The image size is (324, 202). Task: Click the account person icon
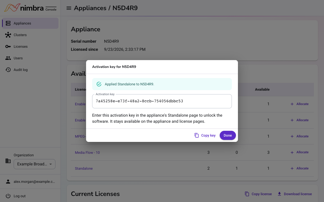pos(8,182)
